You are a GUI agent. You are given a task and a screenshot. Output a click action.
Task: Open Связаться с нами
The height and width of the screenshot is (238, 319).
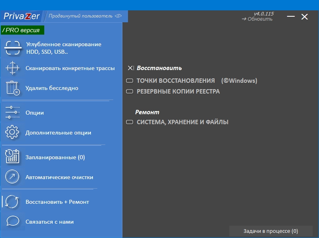coord(49,222)
